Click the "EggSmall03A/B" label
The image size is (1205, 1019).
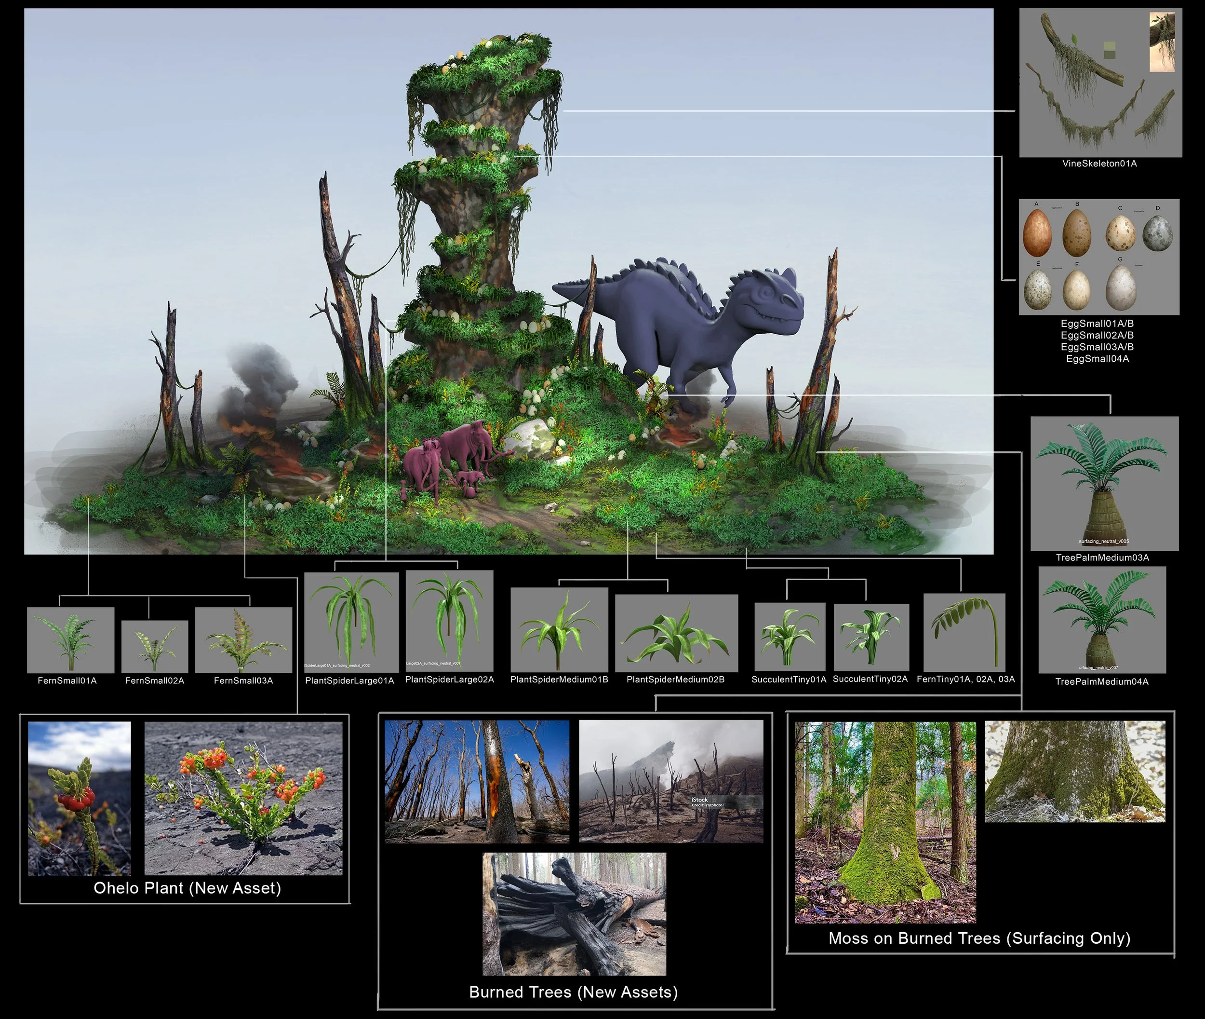pos(1097,347)
